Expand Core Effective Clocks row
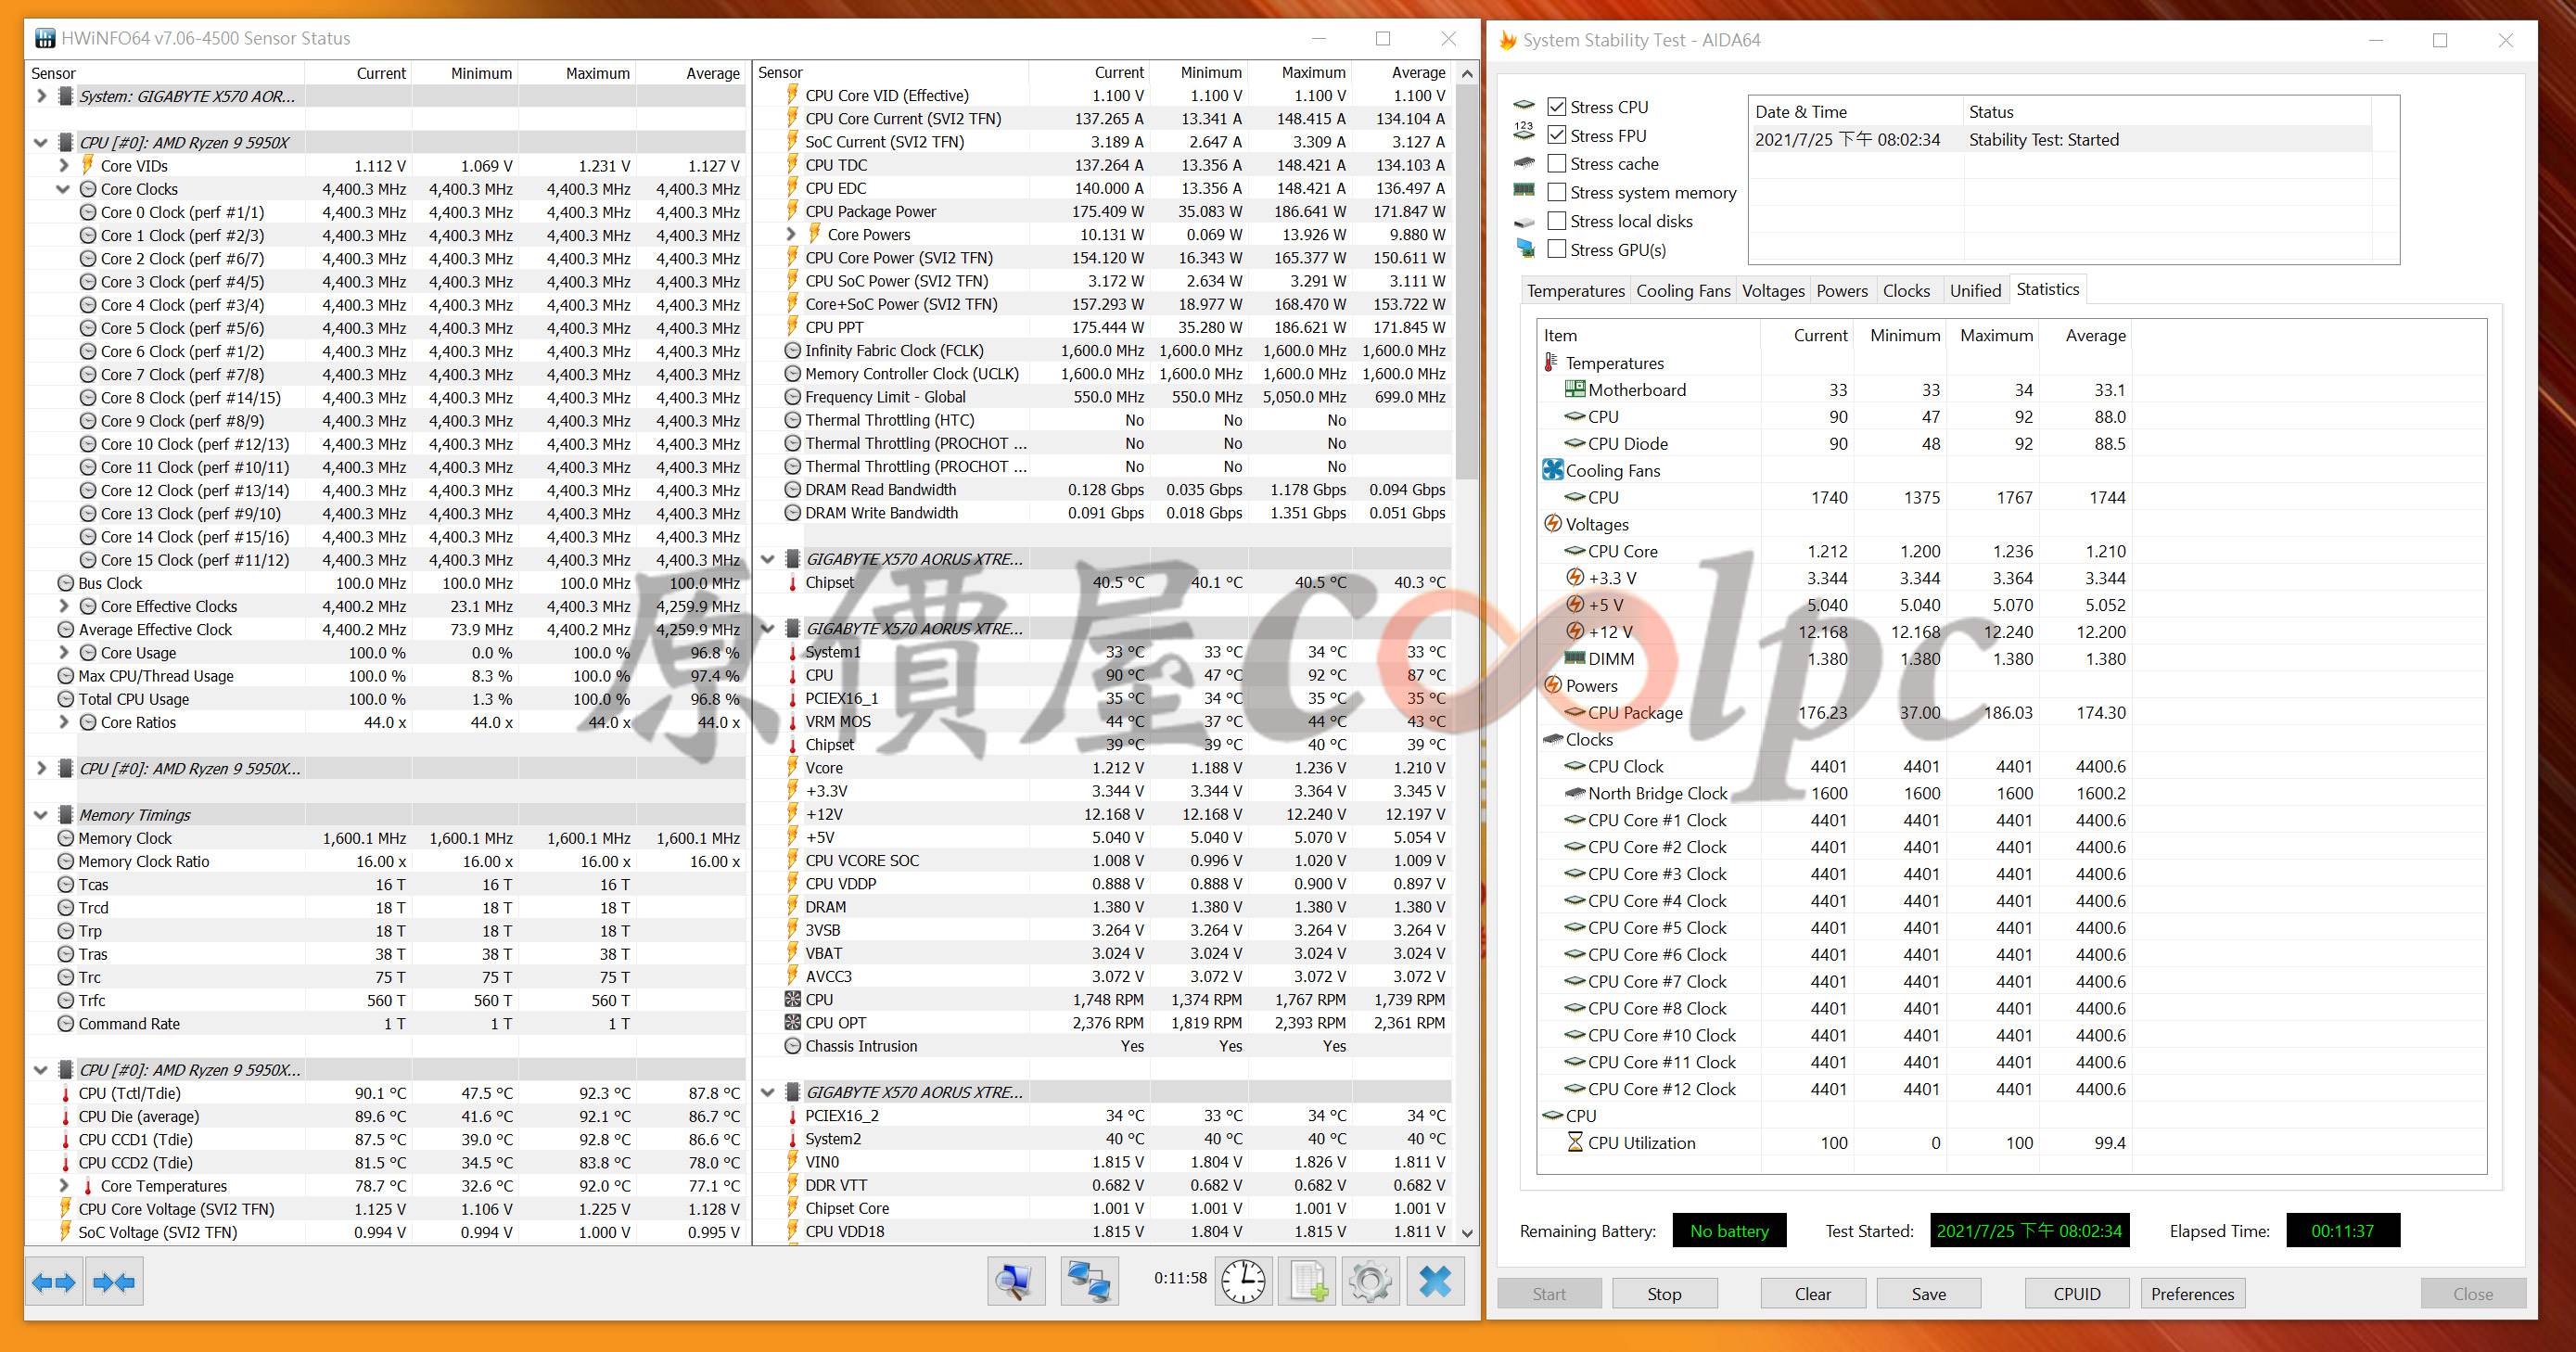This screenshot has height=1352, width=2576. 63,606
